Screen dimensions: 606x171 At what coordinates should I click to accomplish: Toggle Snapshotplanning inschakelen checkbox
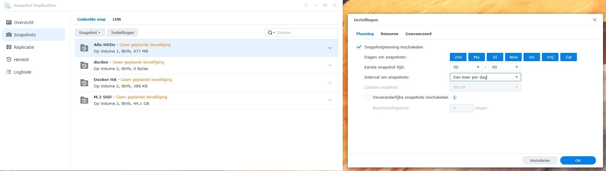point(359,47)
